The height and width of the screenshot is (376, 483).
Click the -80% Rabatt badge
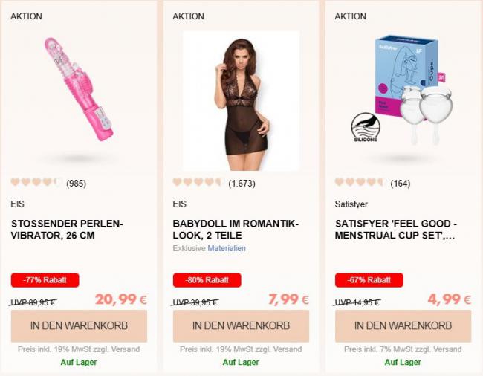click(207, 280)
